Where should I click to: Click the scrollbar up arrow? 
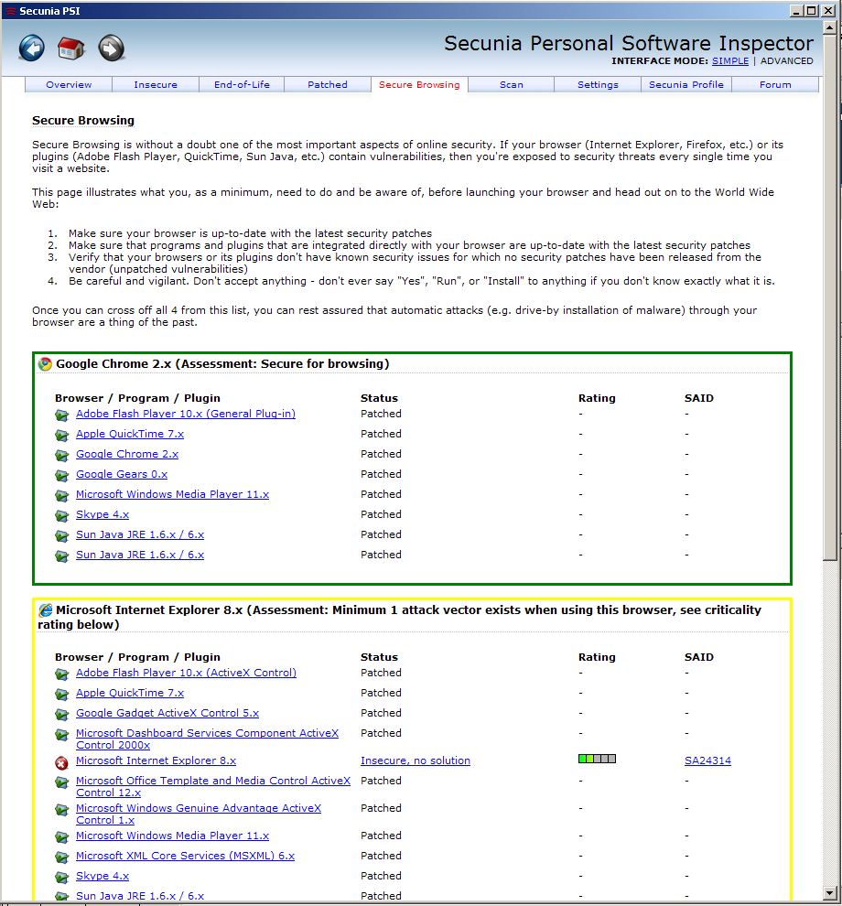tap(830, 27)
